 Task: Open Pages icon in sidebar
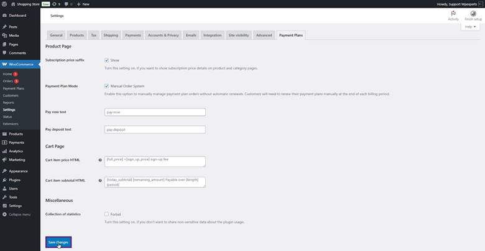click(4, 44)
